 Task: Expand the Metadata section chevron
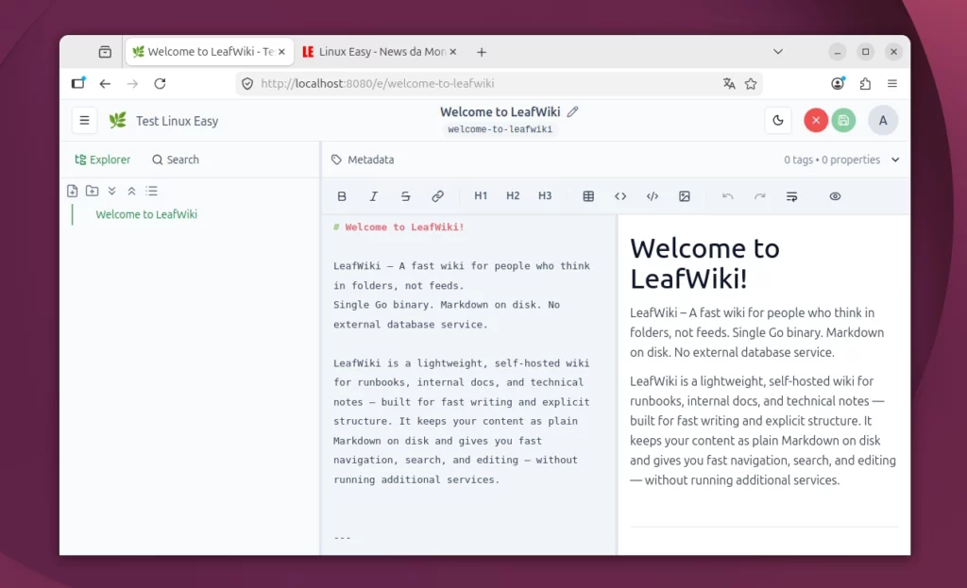[895, 160]
